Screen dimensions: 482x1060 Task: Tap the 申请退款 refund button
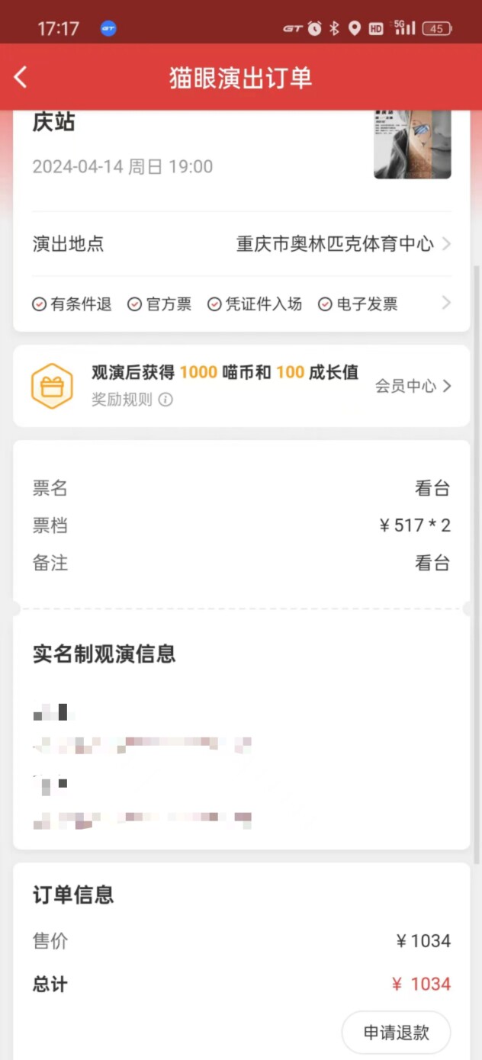click(x=396, y=1033)
